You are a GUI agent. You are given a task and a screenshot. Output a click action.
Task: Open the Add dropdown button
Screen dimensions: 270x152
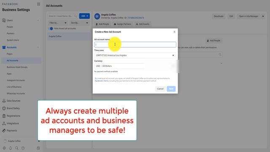coord(84,16)
